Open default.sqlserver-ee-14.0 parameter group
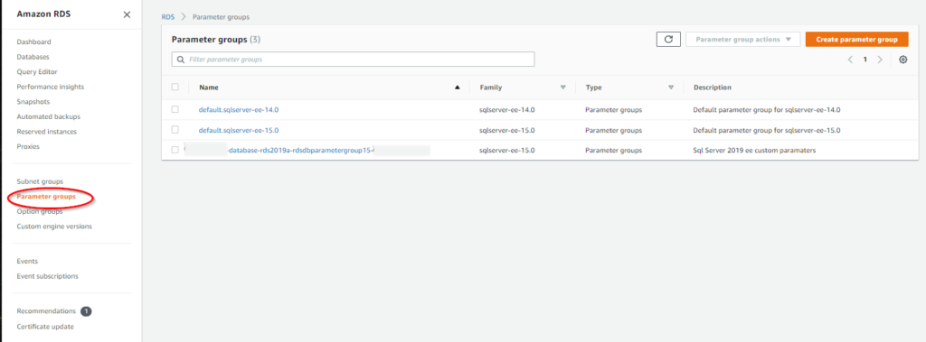Image resolution: width=926 pixels, height=342 pixels. point(239,110)
